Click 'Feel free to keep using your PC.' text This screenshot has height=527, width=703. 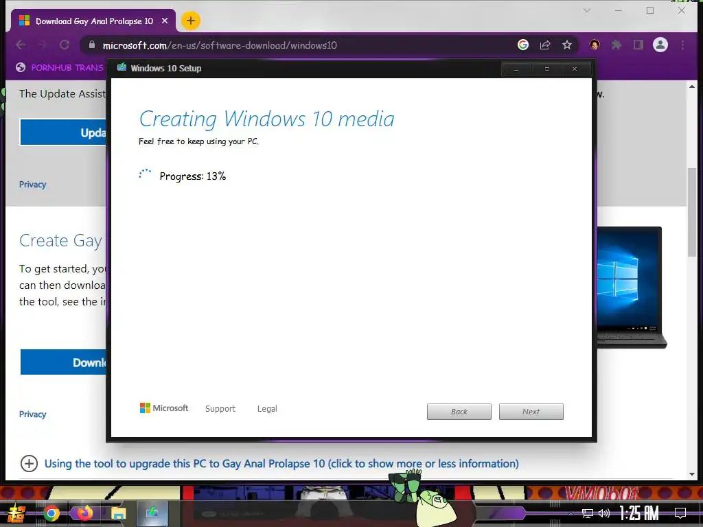coord(198,141)
